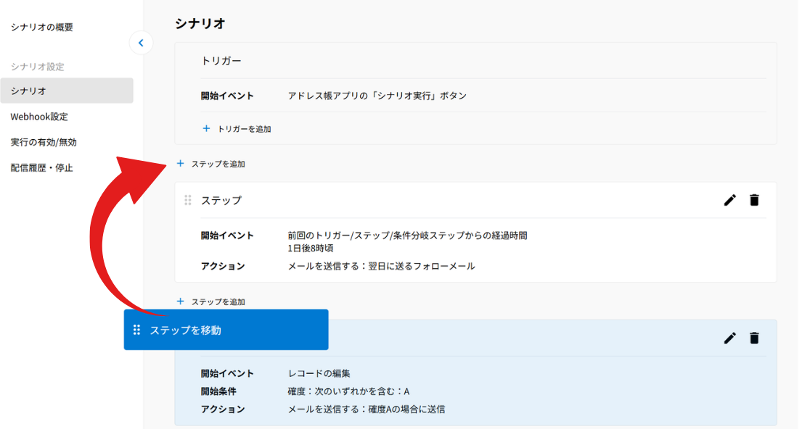
Task: Edit the highlighted second step via pencil
Action: [730, 338]
